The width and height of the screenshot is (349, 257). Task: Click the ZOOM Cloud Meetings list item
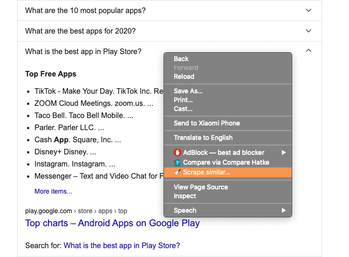[94, 103]
